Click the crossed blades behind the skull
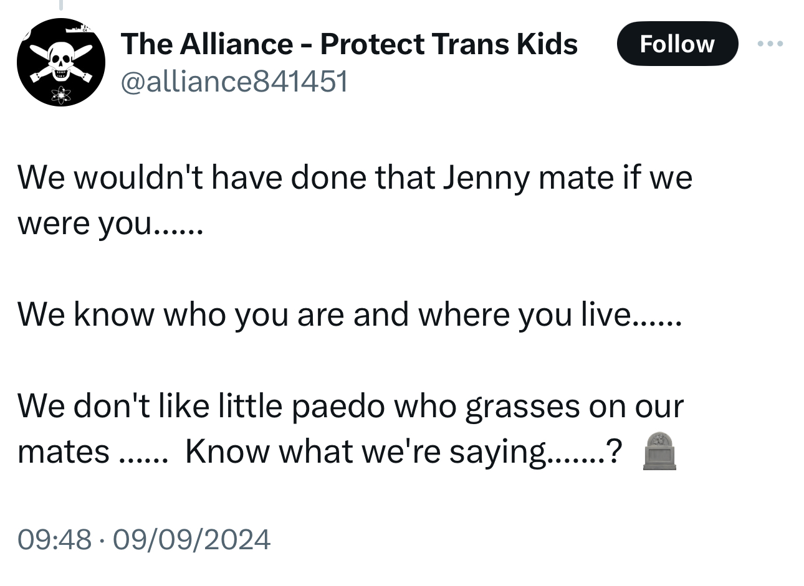 tap(87, 76)
